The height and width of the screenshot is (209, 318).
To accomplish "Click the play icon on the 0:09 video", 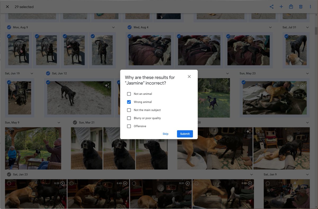I will coord(250,183).
